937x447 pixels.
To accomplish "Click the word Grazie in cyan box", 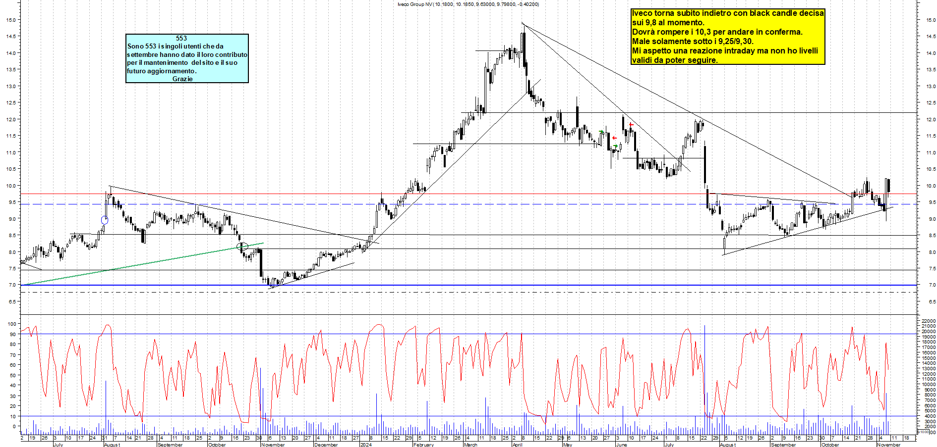I will tap(182, 79).
